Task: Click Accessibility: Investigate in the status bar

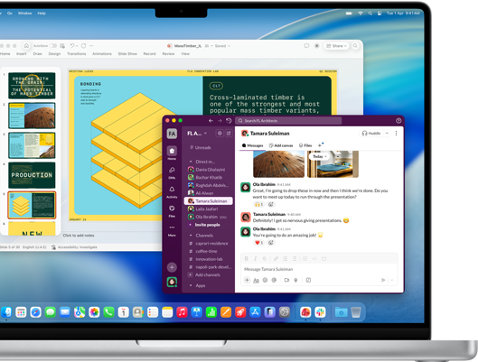Action: click(x=74, y=247)
